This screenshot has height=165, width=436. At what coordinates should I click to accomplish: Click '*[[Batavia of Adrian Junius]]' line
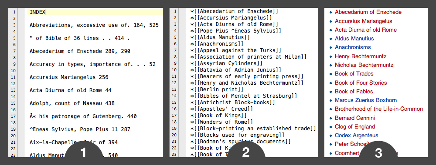[x=236, y=70]
